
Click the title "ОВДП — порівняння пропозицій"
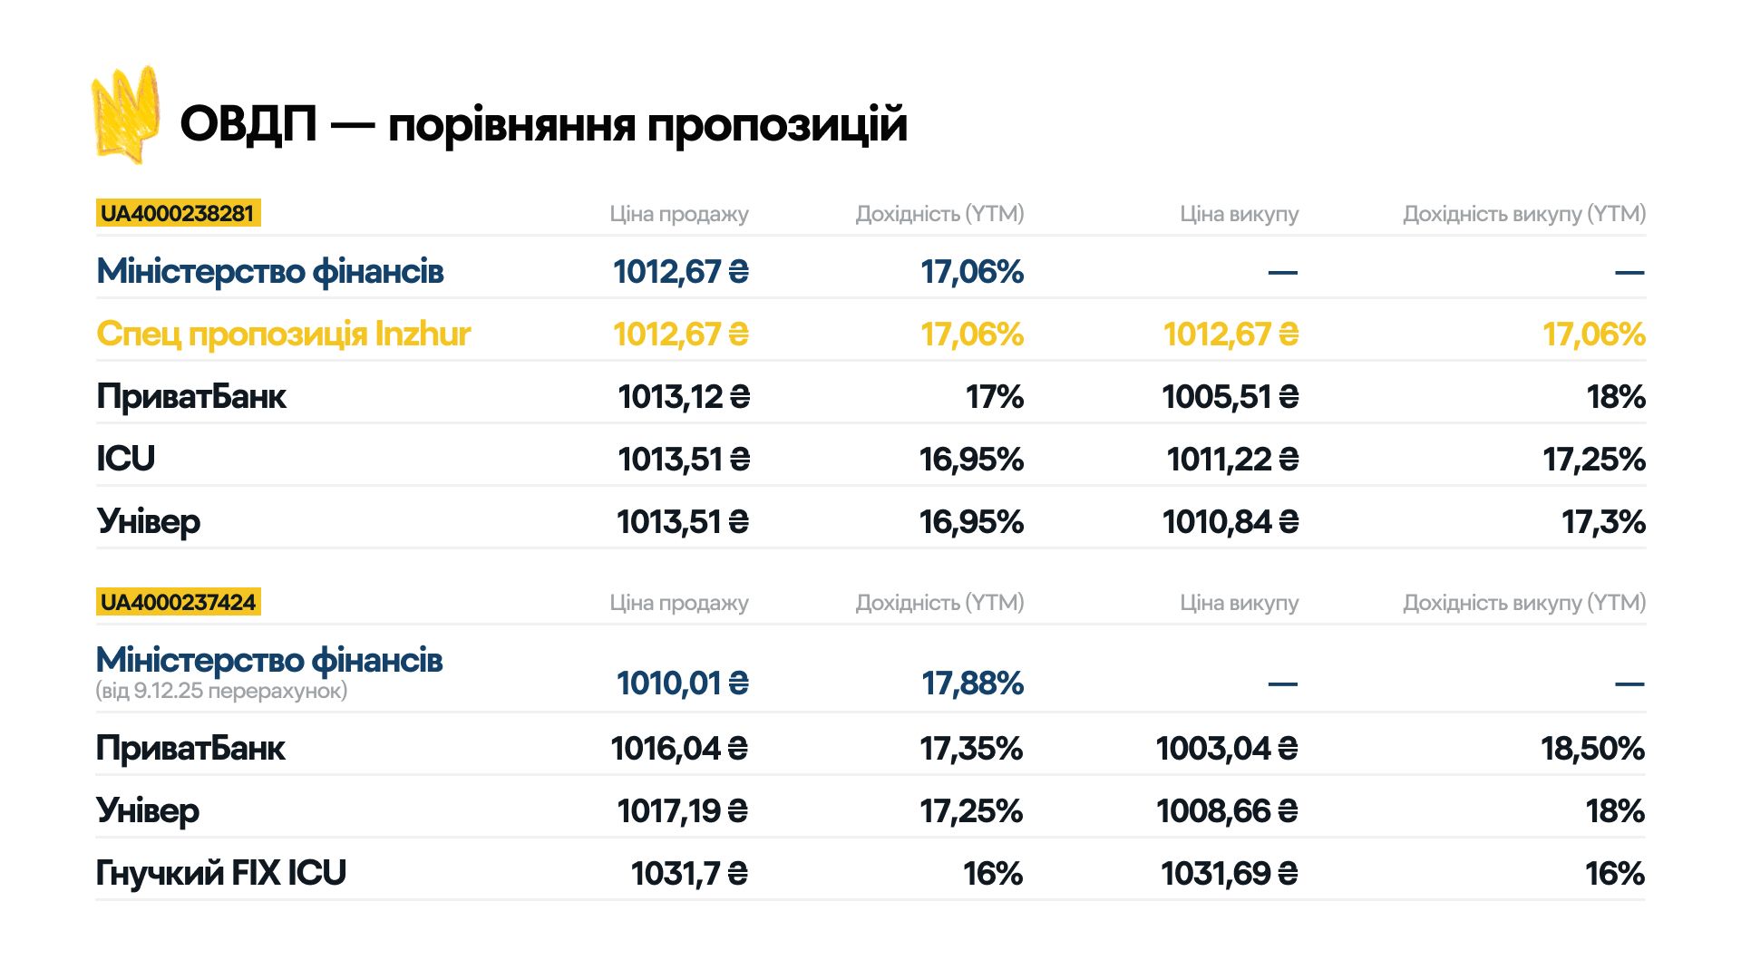point(543,124)
